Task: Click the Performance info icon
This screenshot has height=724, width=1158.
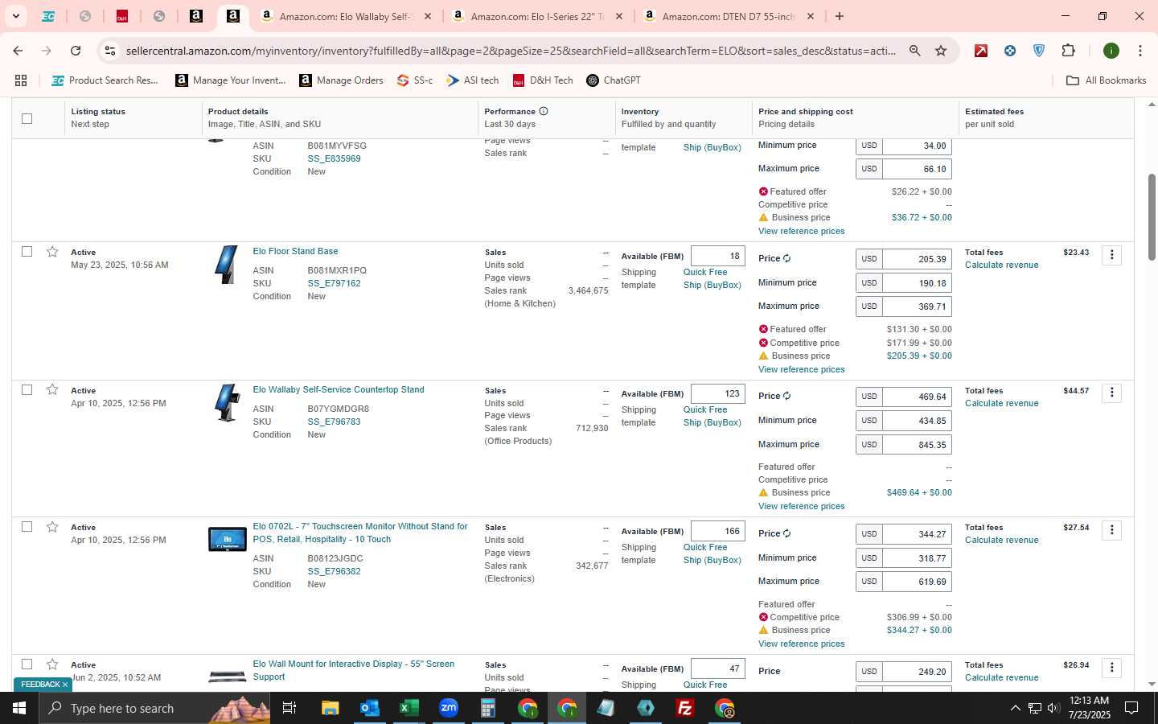Action: click(544, 111)
